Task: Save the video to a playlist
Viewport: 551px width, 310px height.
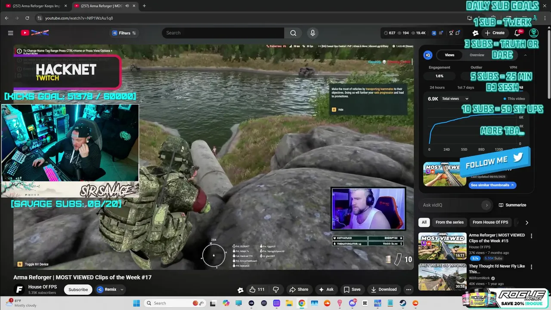Action: click(352, 289)
